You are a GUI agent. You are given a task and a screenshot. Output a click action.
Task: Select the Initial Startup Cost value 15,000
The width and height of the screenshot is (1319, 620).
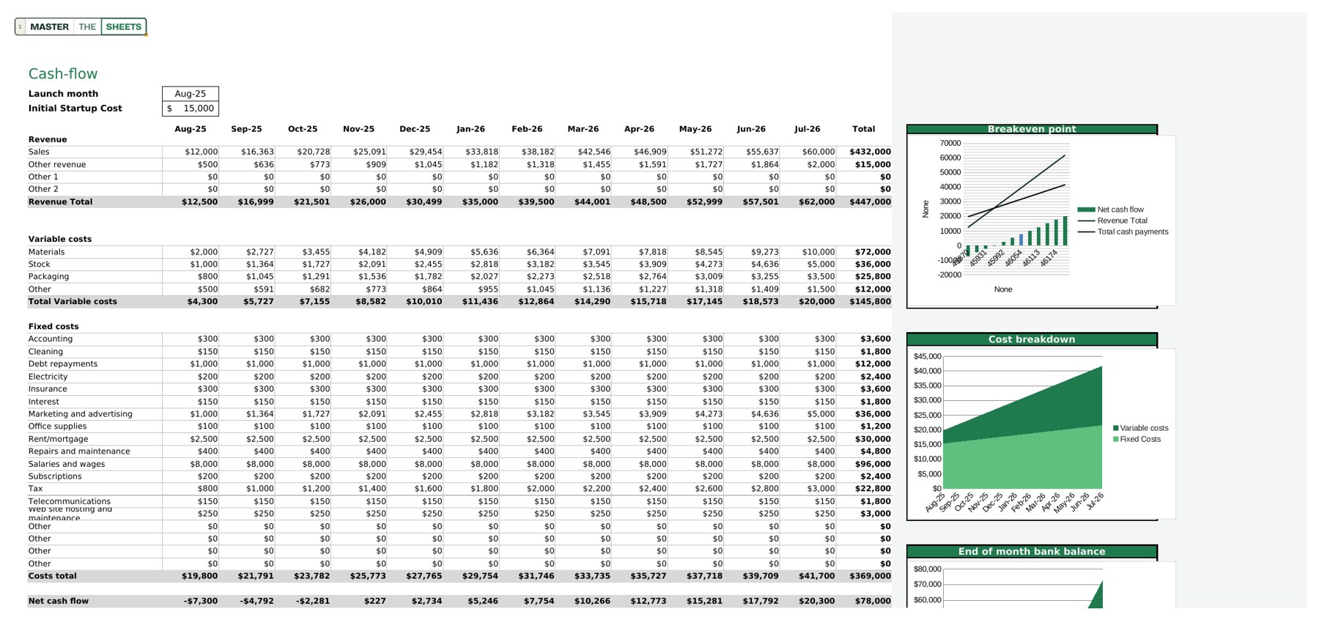click(x=191, y=108)
